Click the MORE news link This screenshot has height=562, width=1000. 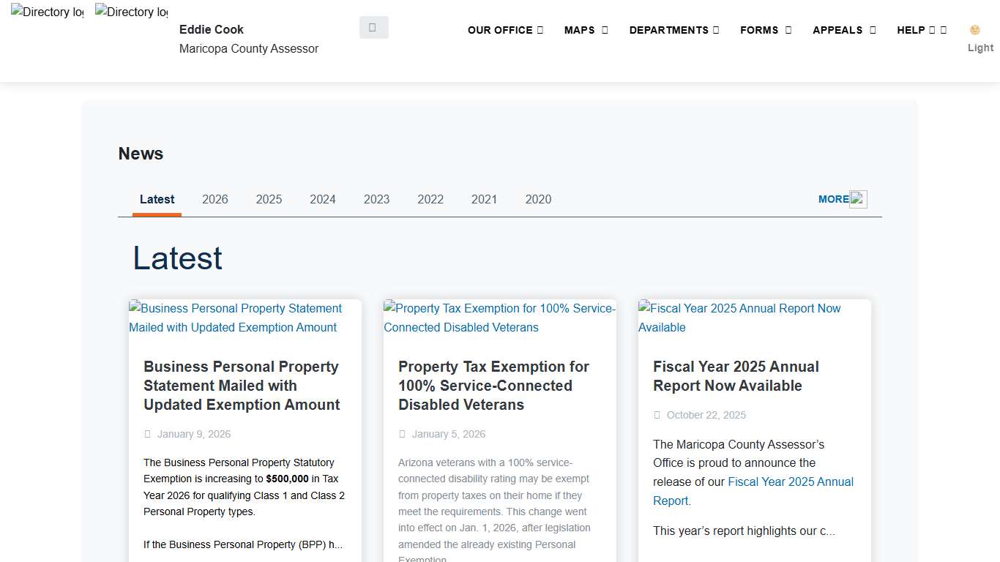(x=834, y=198)
